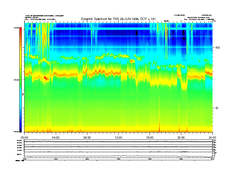Click the '16:00' time axis label
The height and width of the screenshot is (177, 229).
point(150,138)
